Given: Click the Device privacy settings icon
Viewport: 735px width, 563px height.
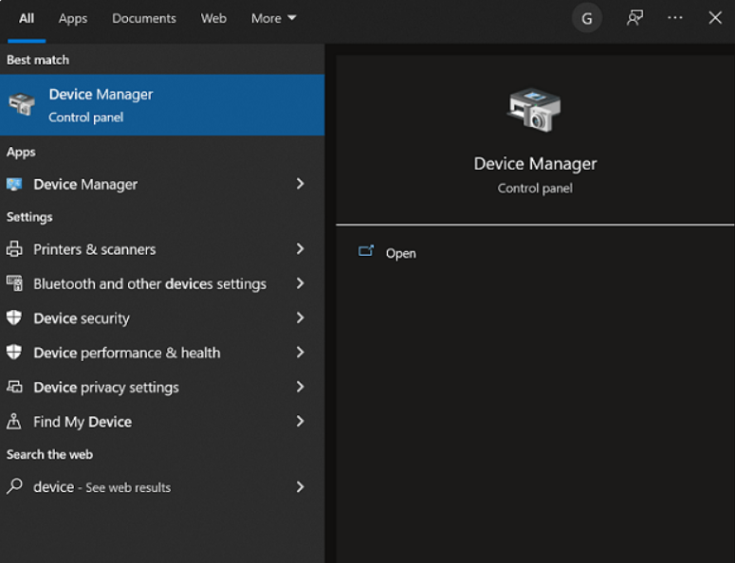Looking at the screenshot, I should 14,388.
